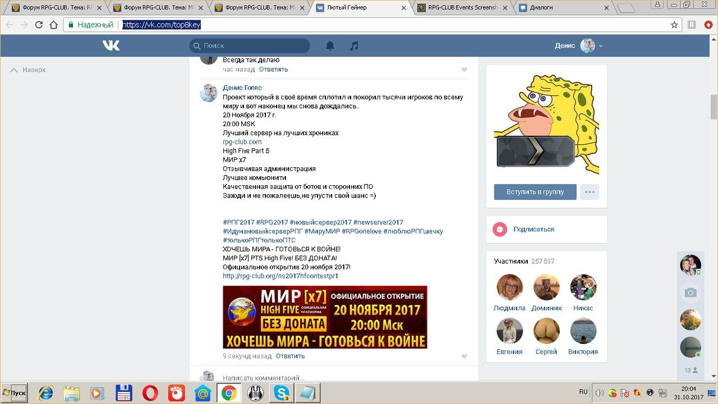This screenshot has height=404, width=718.
Task: Open member Евгения's avatar
Action: click(509, 331)
